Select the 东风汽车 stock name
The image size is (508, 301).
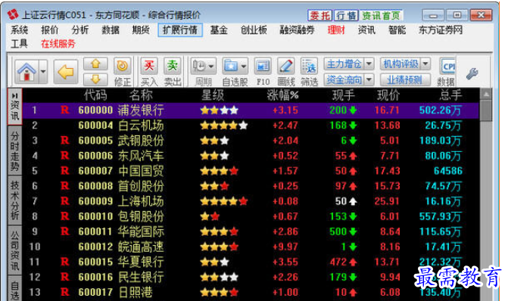(x=141, y=156)
